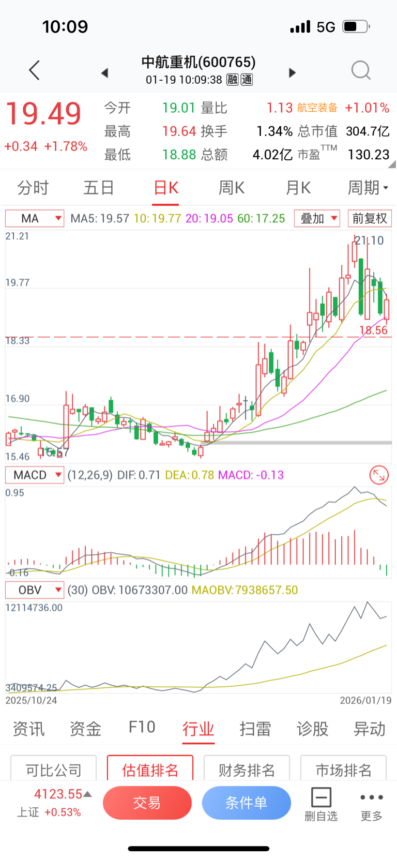Open the MA indicator dropdown
This screenshot has width=397, height=860.
click(35, 218)
